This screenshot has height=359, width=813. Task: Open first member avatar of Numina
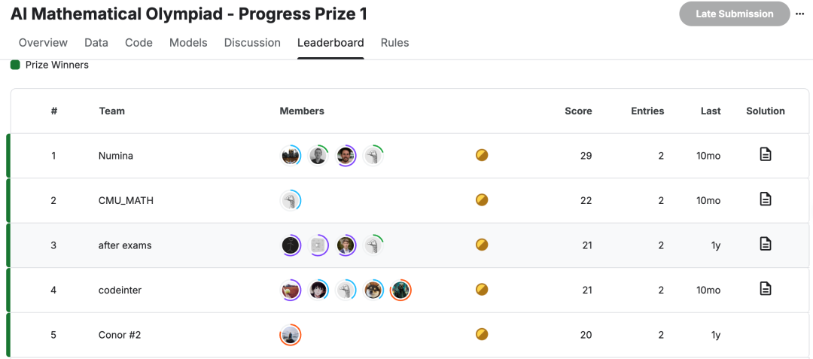point(291,156)
